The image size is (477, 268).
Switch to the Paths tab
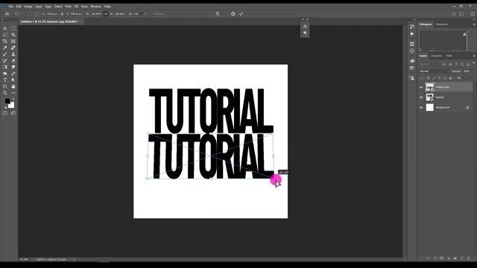coord(449,56)
